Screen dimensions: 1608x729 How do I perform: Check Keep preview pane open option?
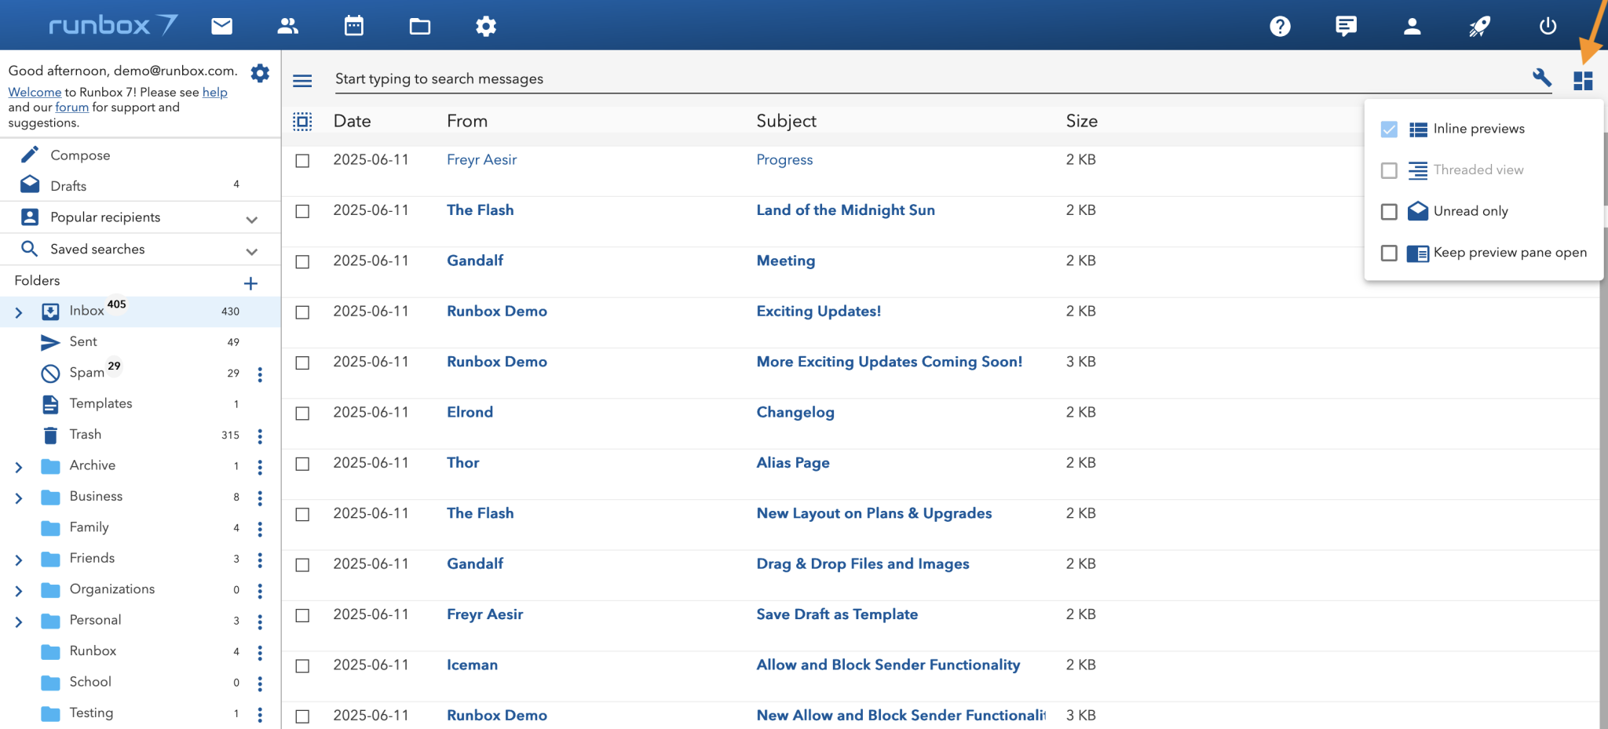coord(1389,253)
